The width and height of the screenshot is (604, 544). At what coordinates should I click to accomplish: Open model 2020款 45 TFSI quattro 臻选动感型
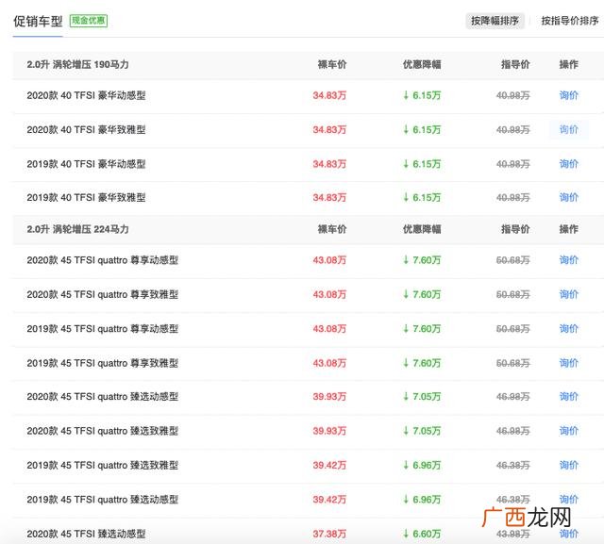tap(103, 396)
